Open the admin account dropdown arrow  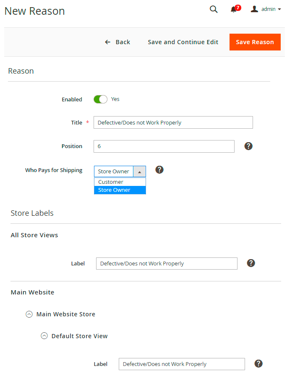(x=279, y=9)
